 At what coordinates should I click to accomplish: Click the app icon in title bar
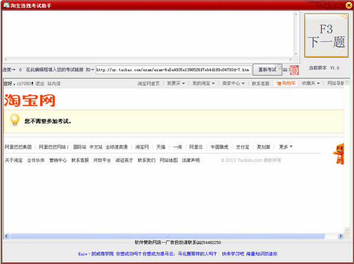[x=6, y=5]
